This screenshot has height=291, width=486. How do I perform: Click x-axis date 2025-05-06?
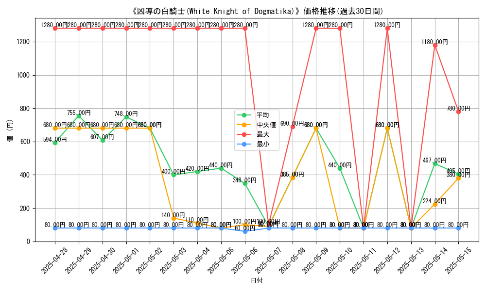tap(245, 260)
